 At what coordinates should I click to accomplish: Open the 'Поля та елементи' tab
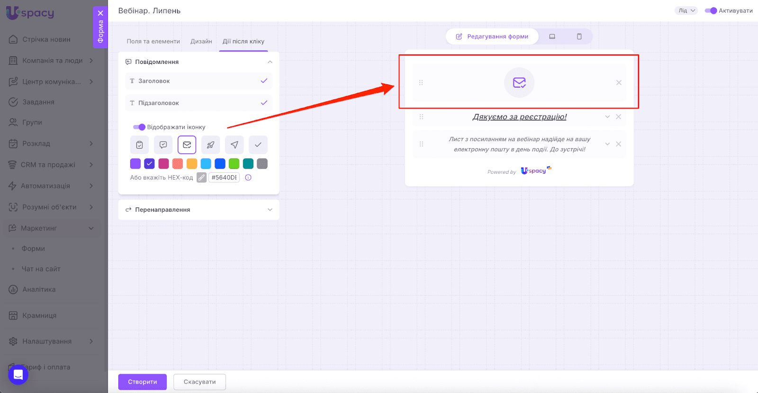point(153,42)
